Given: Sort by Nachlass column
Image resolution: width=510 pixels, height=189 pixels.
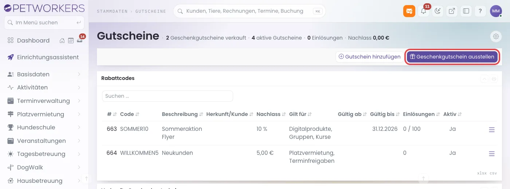Looking at the screenshot, I should click(271, 114).
